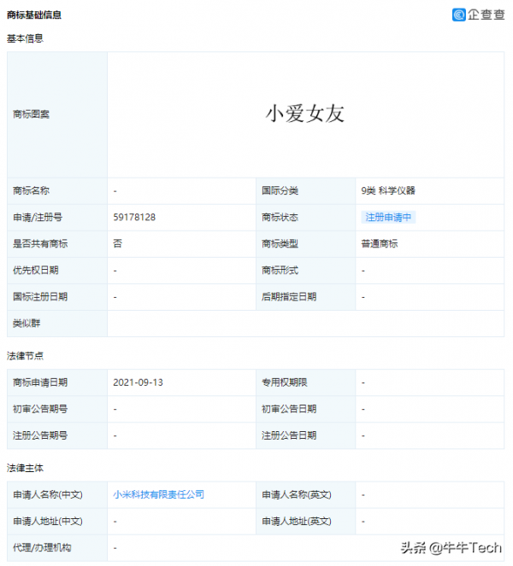This screenshot has height=566, width=513.
Task: Click the 注册申请中 status badge
Action: pos(388,217)
